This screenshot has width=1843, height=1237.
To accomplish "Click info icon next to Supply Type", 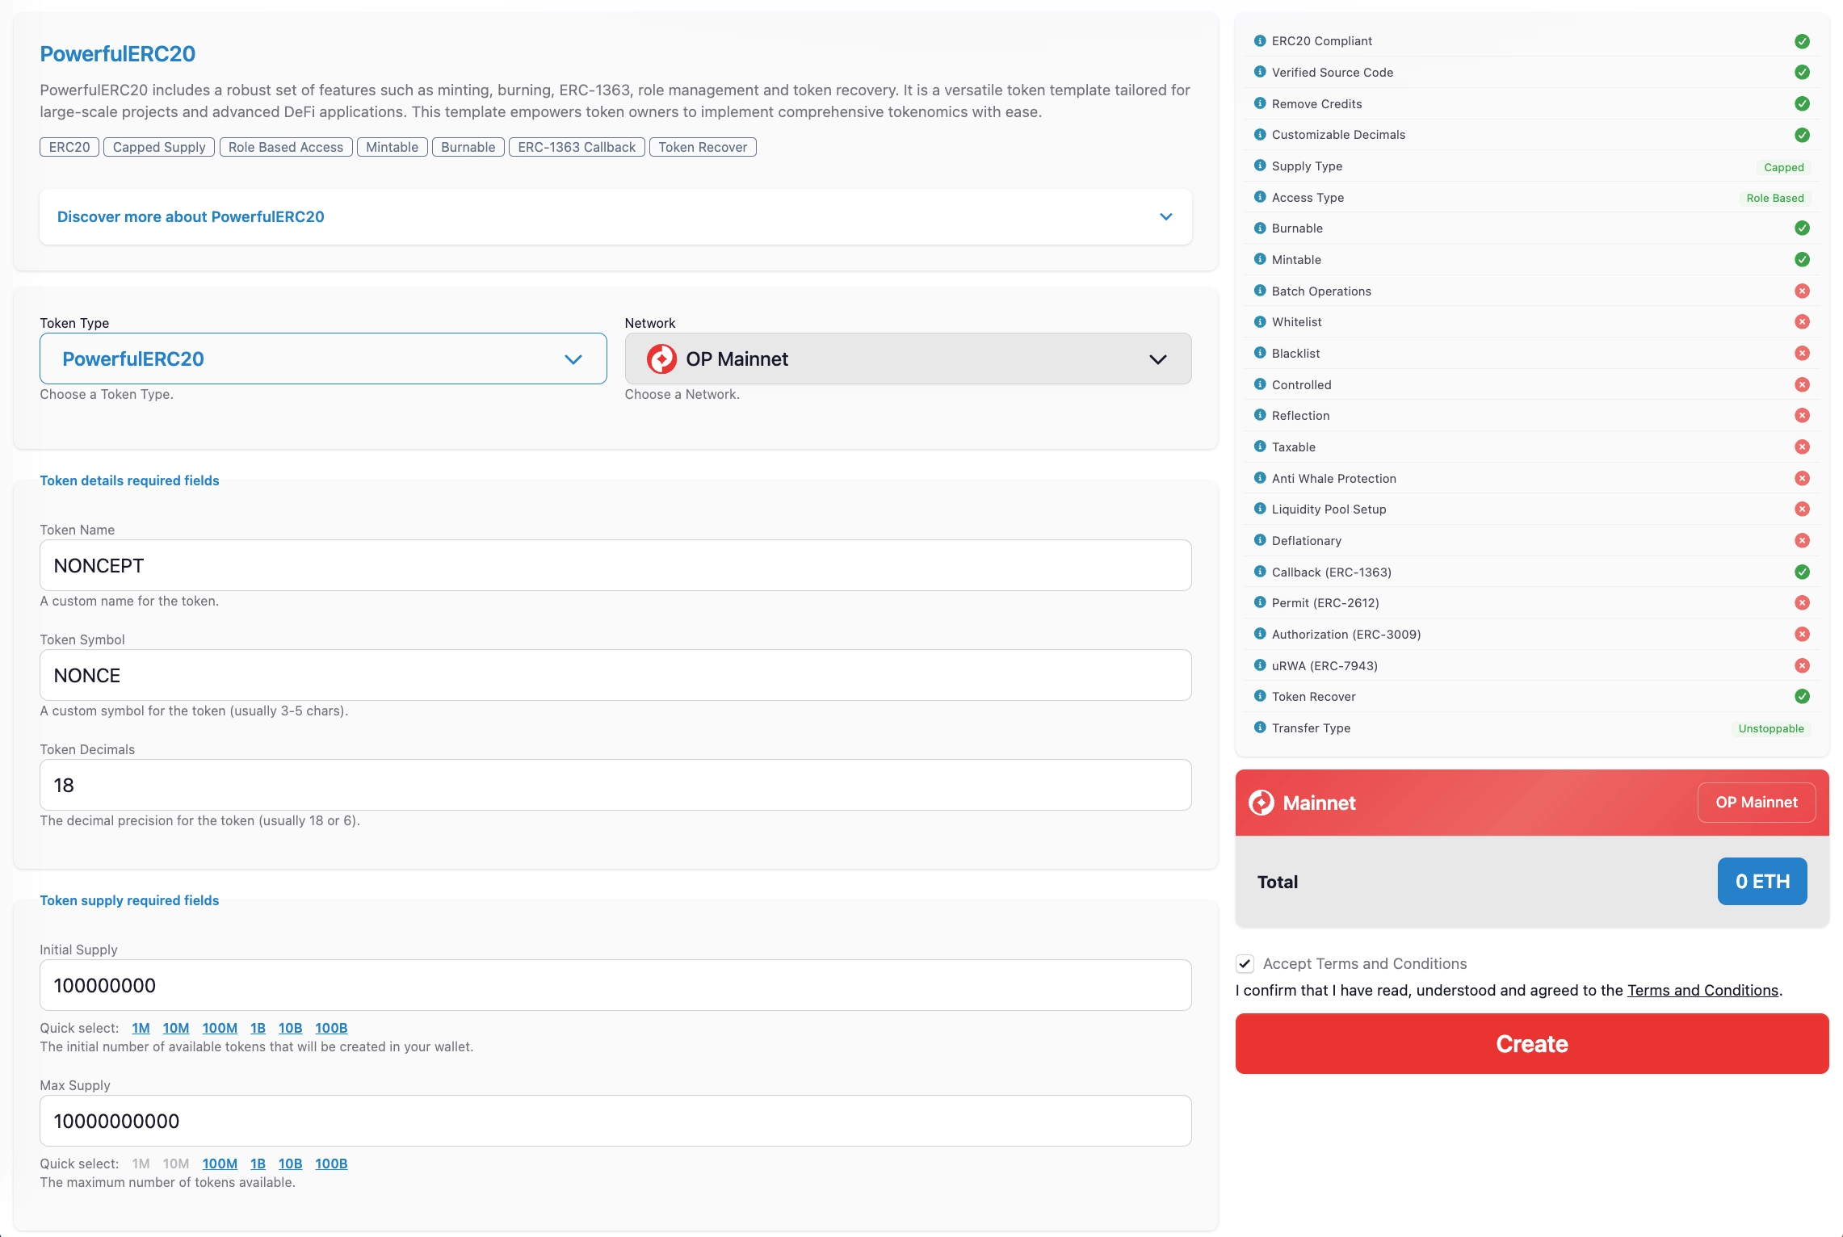I will pos(1260,166).
